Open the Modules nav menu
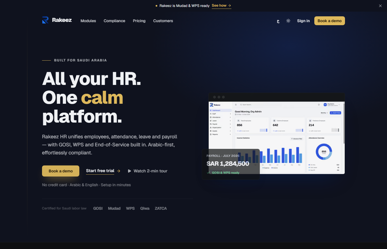Image resolution: width=387 pixels, height=249 pixels. 88,21
